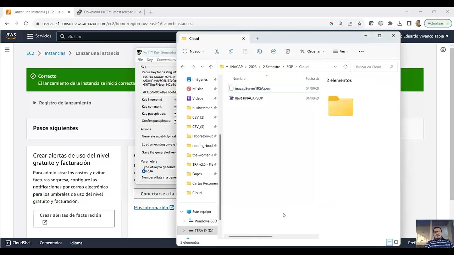The height and width of the screenshot is (255, 454).
Task: Click the Más información link
Action: [x=154, y=208]
